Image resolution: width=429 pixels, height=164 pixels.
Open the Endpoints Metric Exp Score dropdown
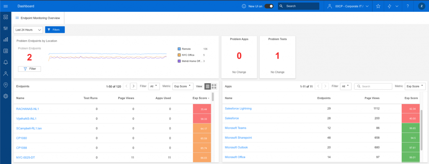pyautogui.click(x=183, y=86)
